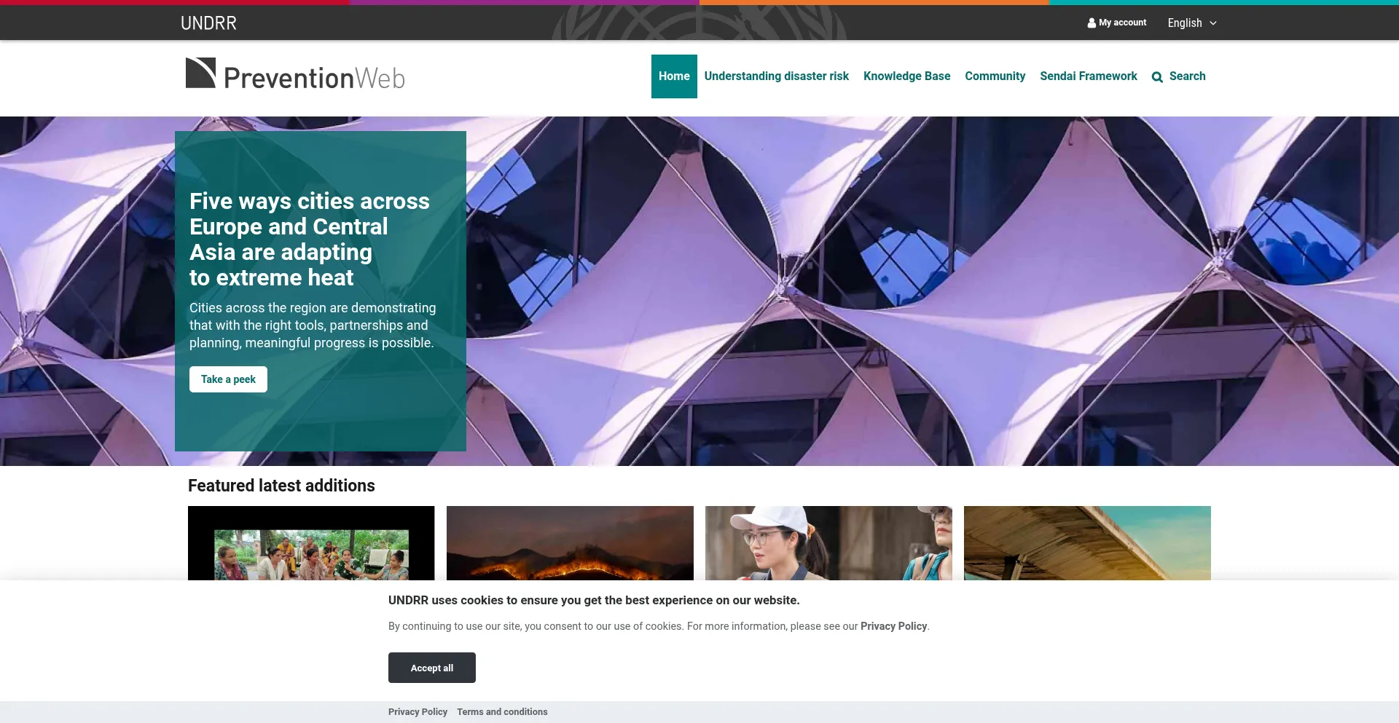Viewport: 1399px width, 723px height.
Task: Open Understanding disaster risk menu
Action: tap(776, 76)
